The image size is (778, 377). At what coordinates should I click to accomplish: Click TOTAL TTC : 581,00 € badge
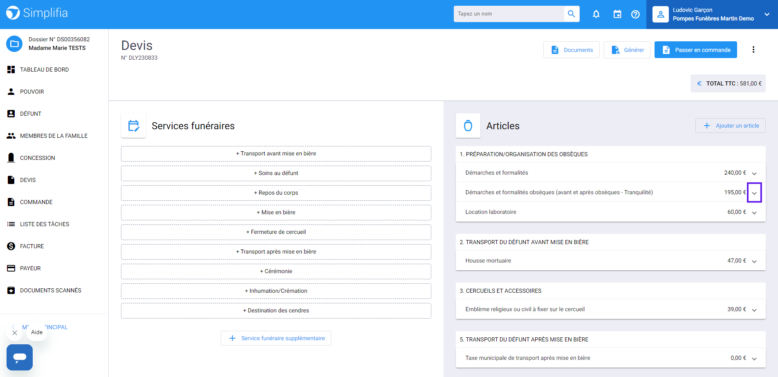point(728,83)
